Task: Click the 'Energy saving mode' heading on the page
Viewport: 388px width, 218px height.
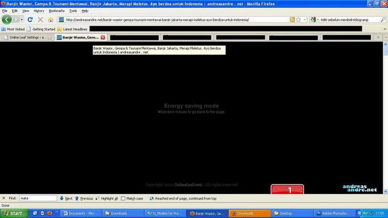Action: pyautogui.click(x=192, y=106)
